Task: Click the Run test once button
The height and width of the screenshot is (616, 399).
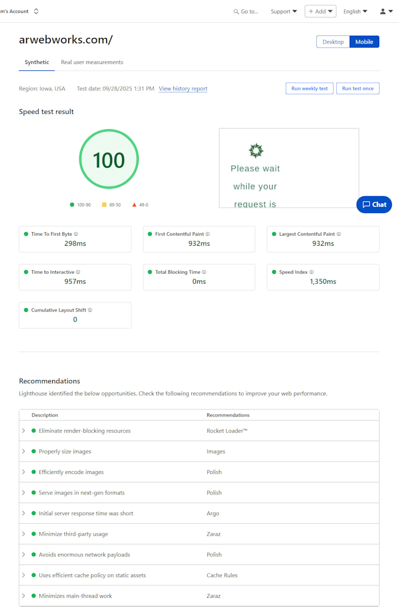Action: (358, 89)
